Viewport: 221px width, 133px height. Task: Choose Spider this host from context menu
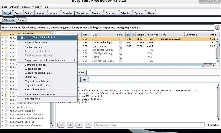click(x=47, y=47)
